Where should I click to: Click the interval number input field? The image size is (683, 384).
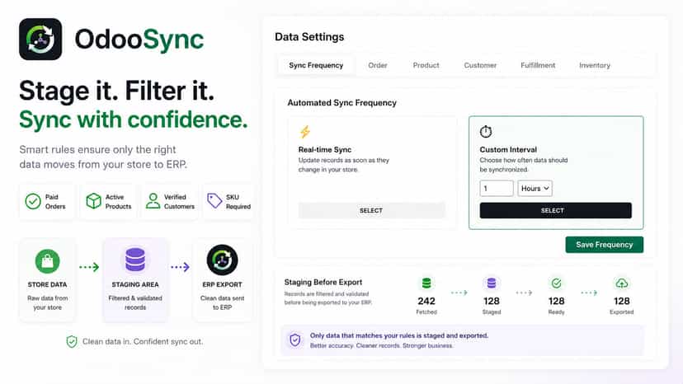pos(497,188)
